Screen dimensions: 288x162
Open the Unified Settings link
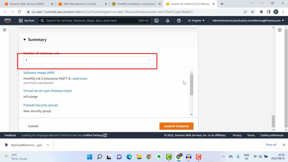pos(95,135)
